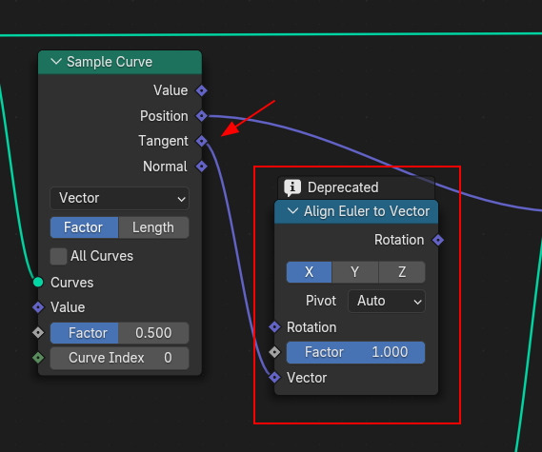Image resolution: width=542 pixels, height=452 pixels.
Task: Click the Deprecated info icon
Action: pos(292,187)
